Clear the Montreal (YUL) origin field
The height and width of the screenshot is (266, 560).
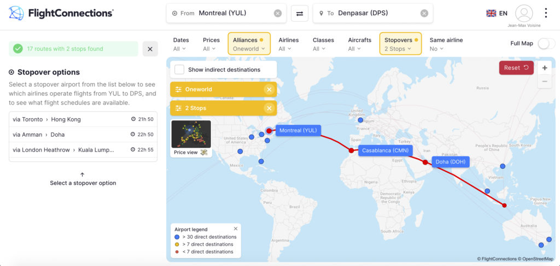[278, 13]
